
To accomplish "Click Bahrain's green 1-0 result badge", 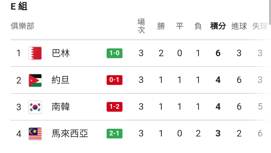I will pos(115,53).
